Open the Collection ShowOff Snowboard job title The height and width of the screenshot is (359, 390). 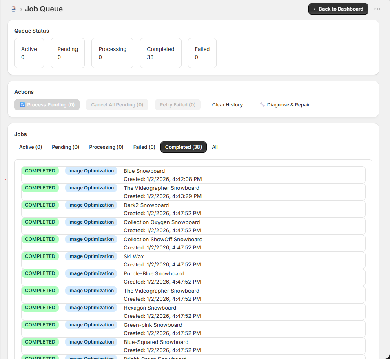coord(163,240)
